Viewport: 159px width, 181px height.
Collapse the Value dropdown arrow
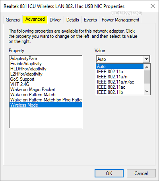[146, 59]
